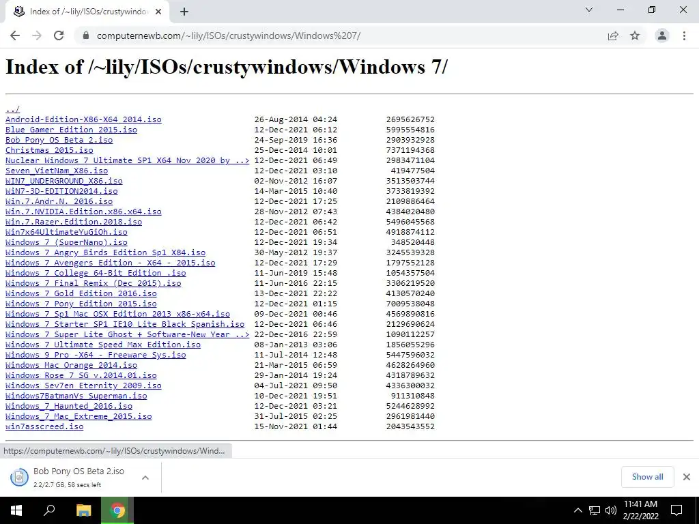Open Chrome three-dot menu
The image size is (699, 524).
tap(684, 35)
